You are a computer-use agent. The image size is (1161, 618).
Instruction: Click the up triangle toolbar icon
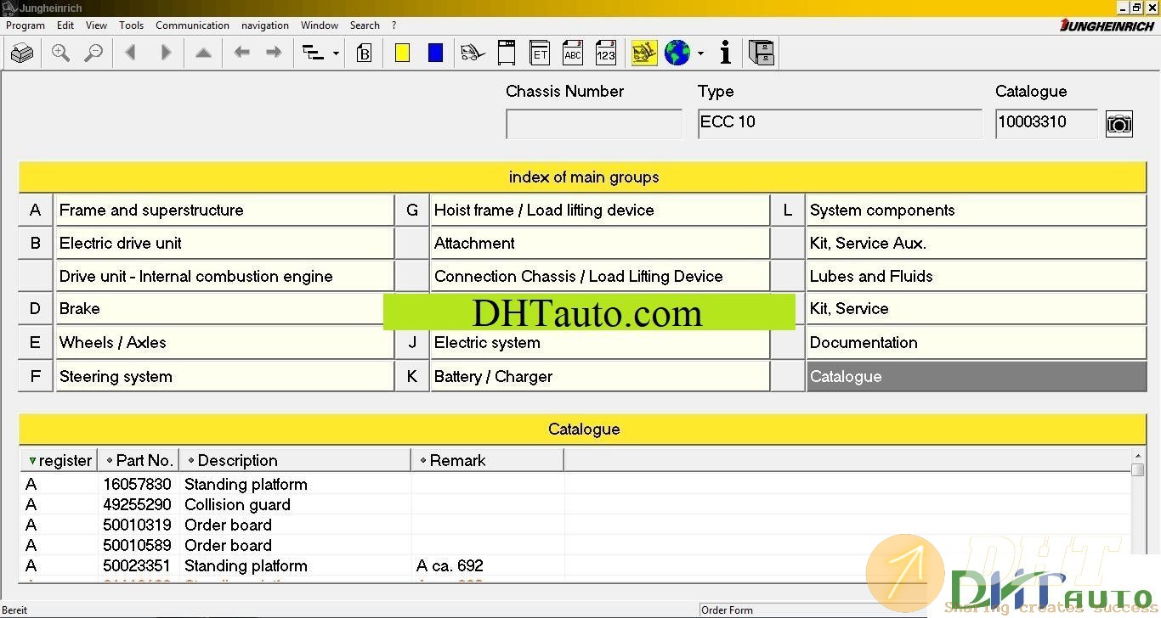[203, 53]
